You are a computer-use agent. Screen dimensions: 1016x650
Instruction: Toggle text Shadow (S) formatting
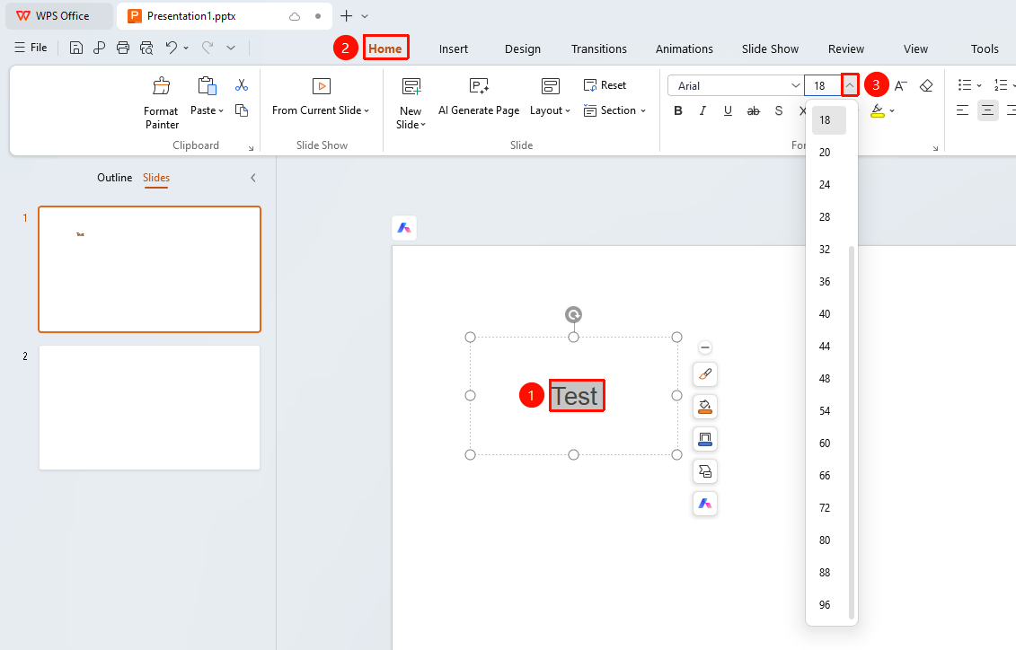[778, 110]
